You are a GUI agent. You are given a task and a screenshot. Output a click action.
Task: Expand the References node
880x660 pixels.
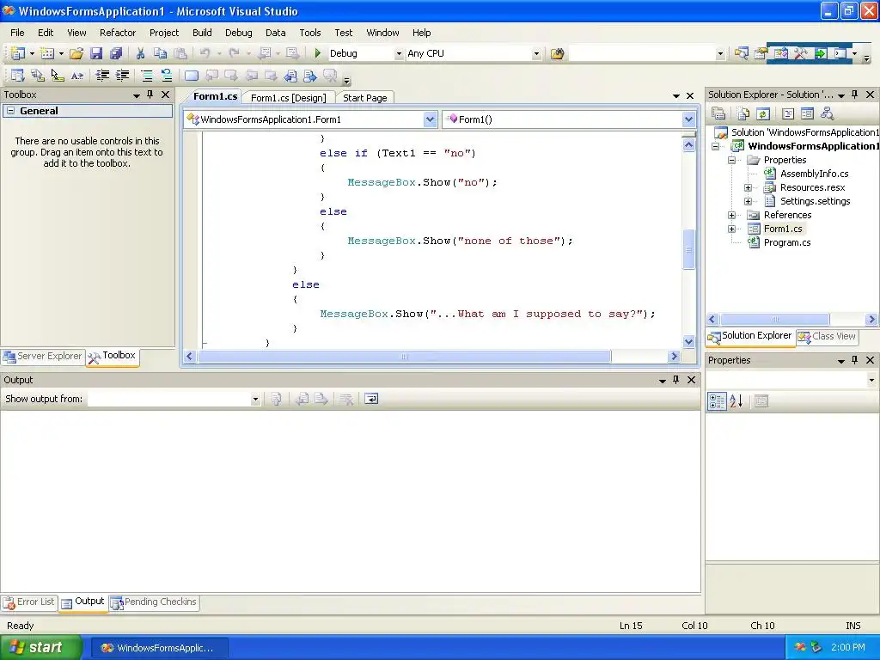click(x=732, y=215)
